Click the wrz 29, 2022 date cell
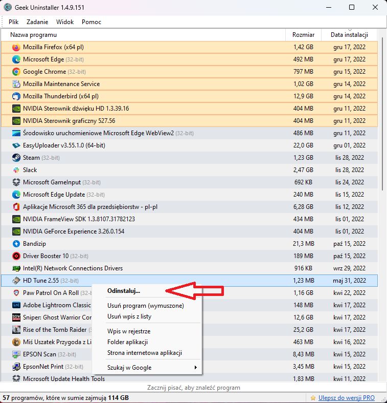This screenshot has height=403, width=387. 349,268
